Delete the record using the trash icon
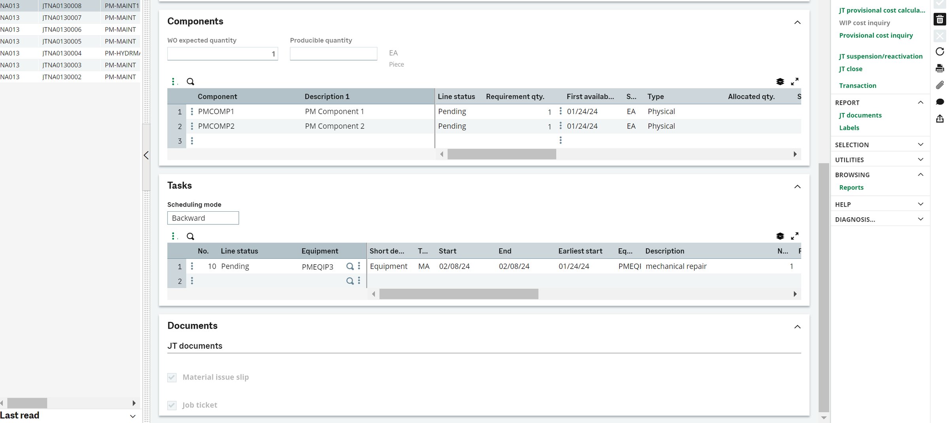Image resolution: width=949 pixels, height=423 pixels. (940, 19)
